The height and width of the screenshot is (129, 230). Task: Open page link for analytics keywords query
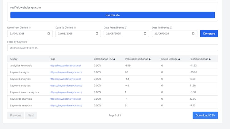click(65, 65)
